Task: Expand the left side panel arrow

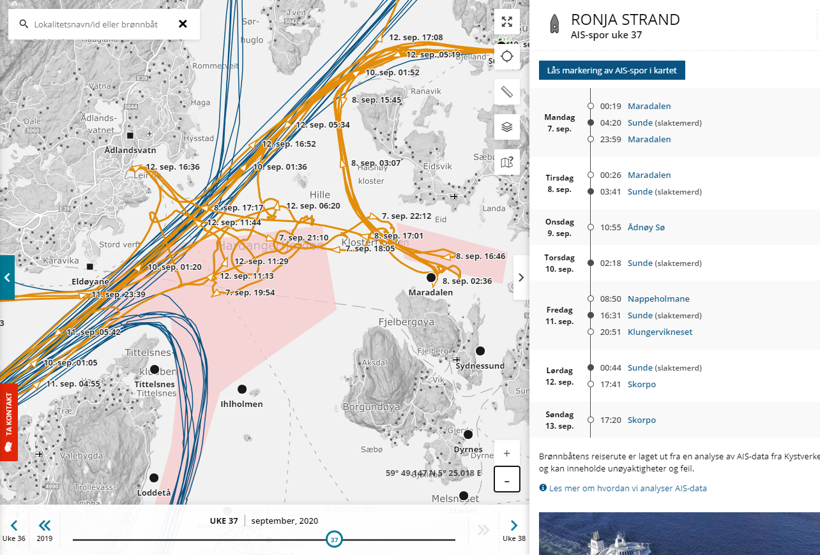Action: pos(7,277)
